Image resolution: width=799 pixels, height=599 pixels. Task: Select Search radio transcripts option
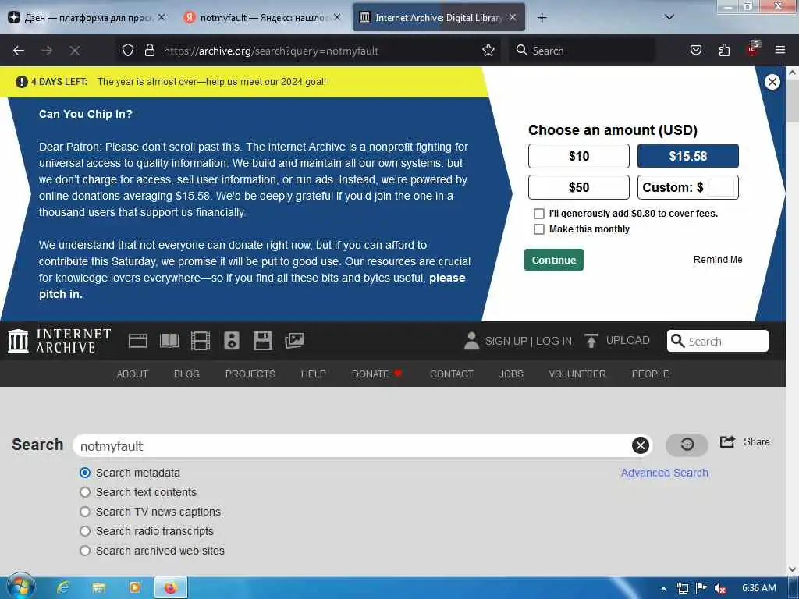[85, 531]
